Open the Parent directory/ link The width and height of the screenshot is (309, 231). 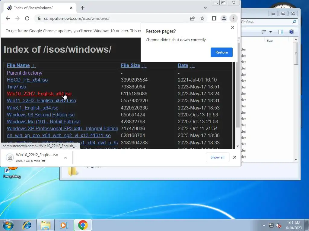click(25, 73)
